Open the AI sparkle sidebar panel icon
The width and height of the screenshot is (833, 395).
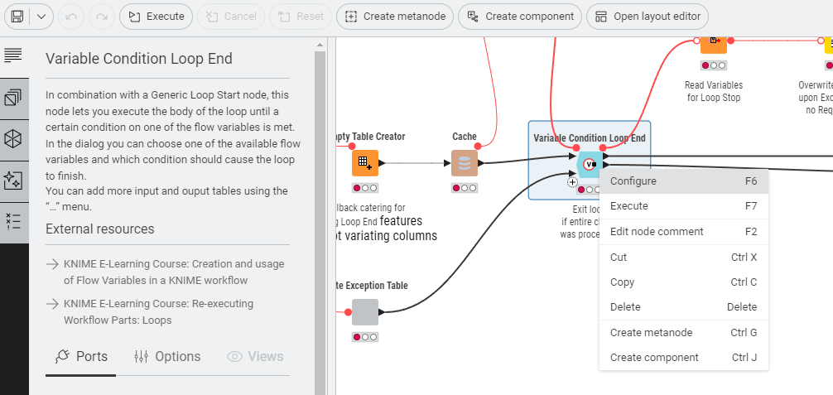coord(12,181)
